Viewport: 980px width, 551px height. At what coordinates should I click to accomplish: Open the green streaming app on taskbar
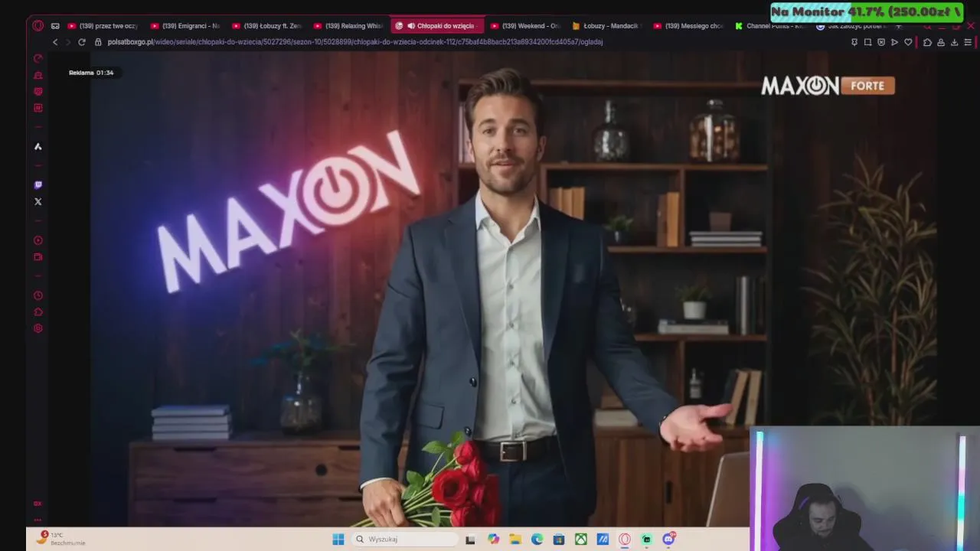[647, 540]
